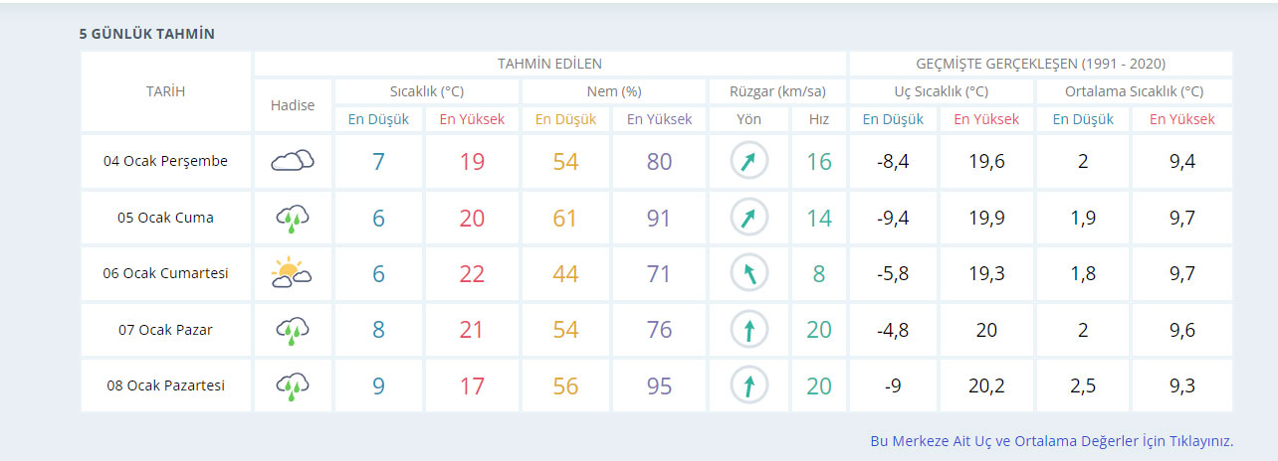Click the 'TAHMİN EDİLEN' header cell
Viewport: 1278px width, 461px height.
pyautogui.click(x=549, y=64)
